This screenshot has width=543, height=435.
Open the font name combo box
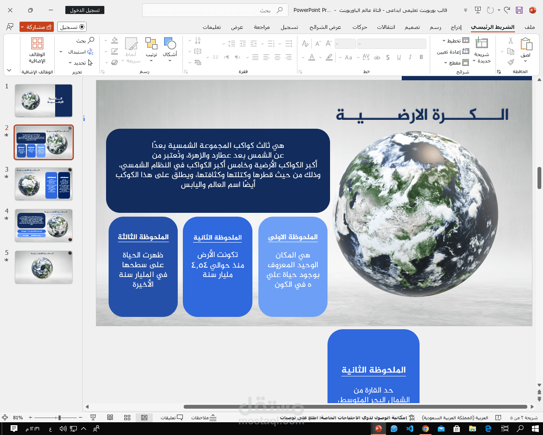coord(392,44)
